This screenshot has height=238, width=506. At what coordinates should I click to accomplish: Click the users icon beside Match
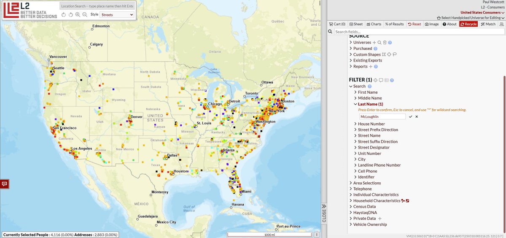(501, 24)
